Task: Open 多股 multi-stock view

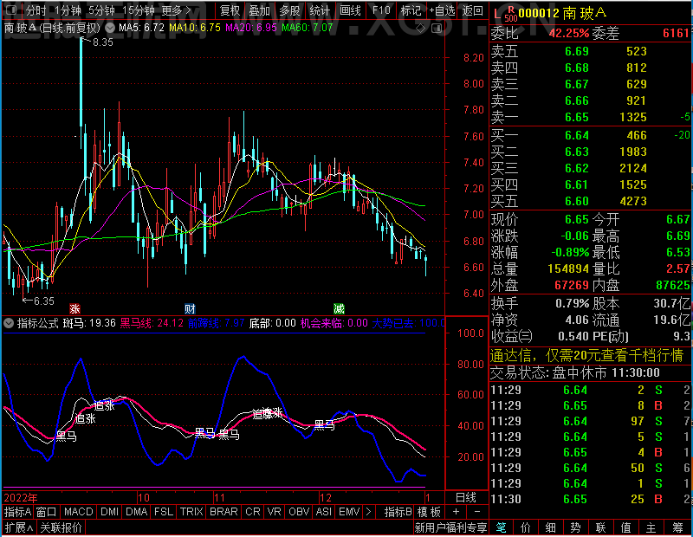Action: coord(289,10)
